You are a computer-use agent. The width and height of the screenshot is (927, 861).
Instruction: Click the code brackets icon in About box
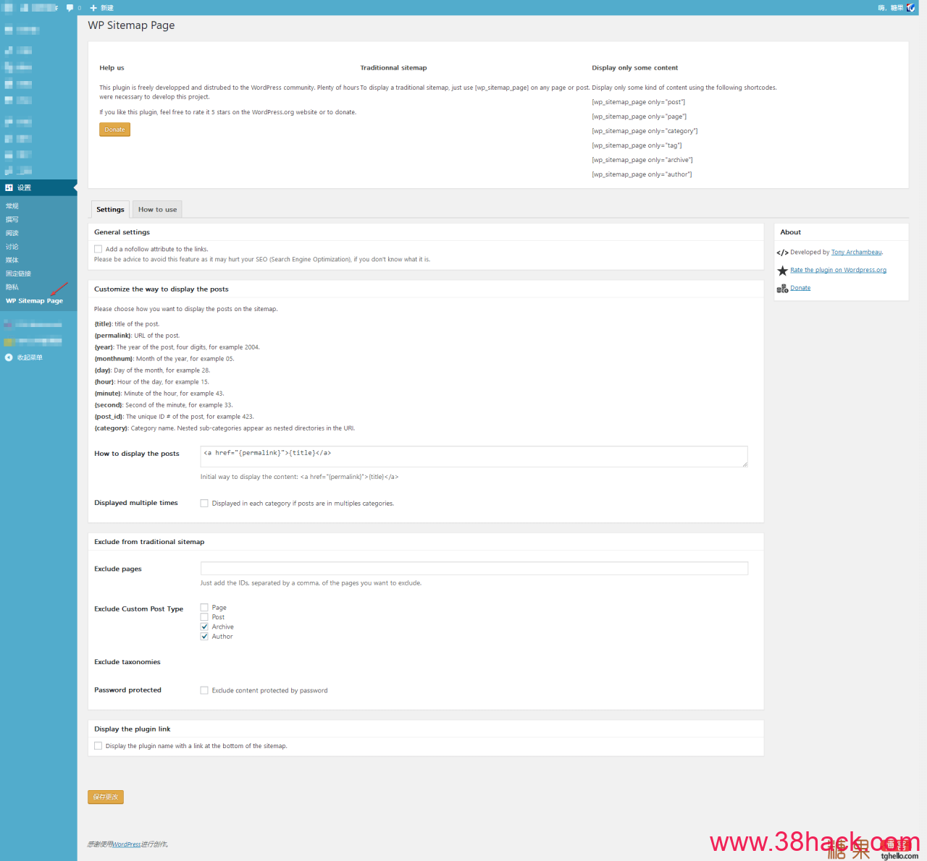[782, 253]
